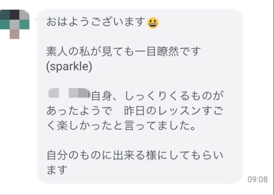Click the final ます at the bubble's bottom

[56, 170]
